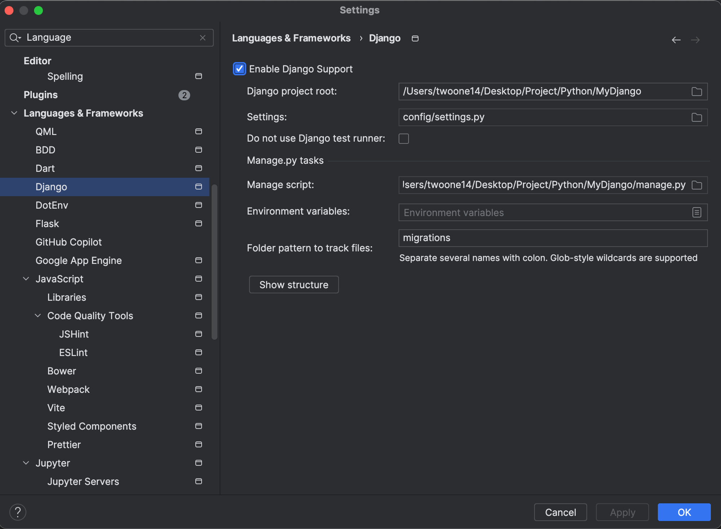Click project-level icon on QML row
This screenshot has width=721, height=529.
(x=198, y=131)
